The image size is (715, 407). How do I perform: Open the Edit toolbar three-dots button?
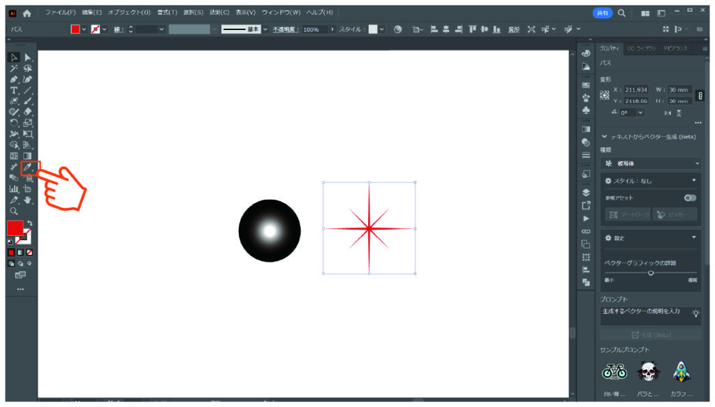point(20,290)
